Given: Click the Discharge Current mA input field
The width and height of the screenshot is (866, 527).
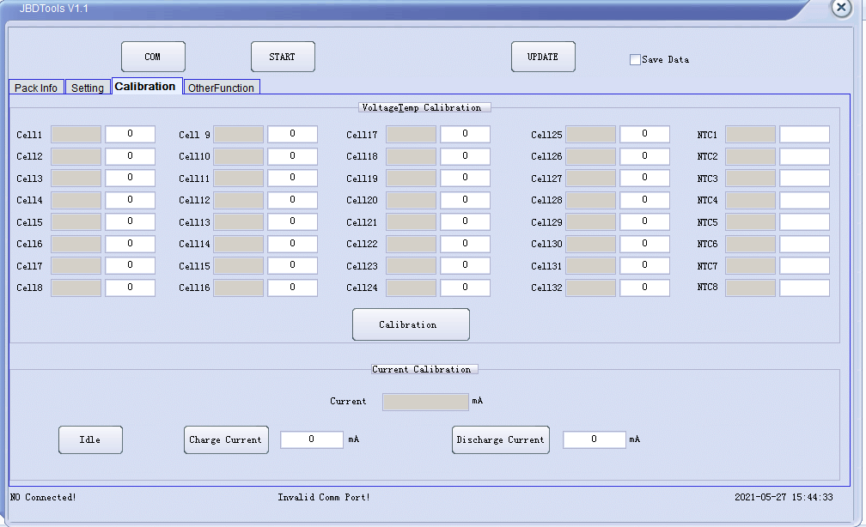Looking at the screenshot, I should point(594,439).
